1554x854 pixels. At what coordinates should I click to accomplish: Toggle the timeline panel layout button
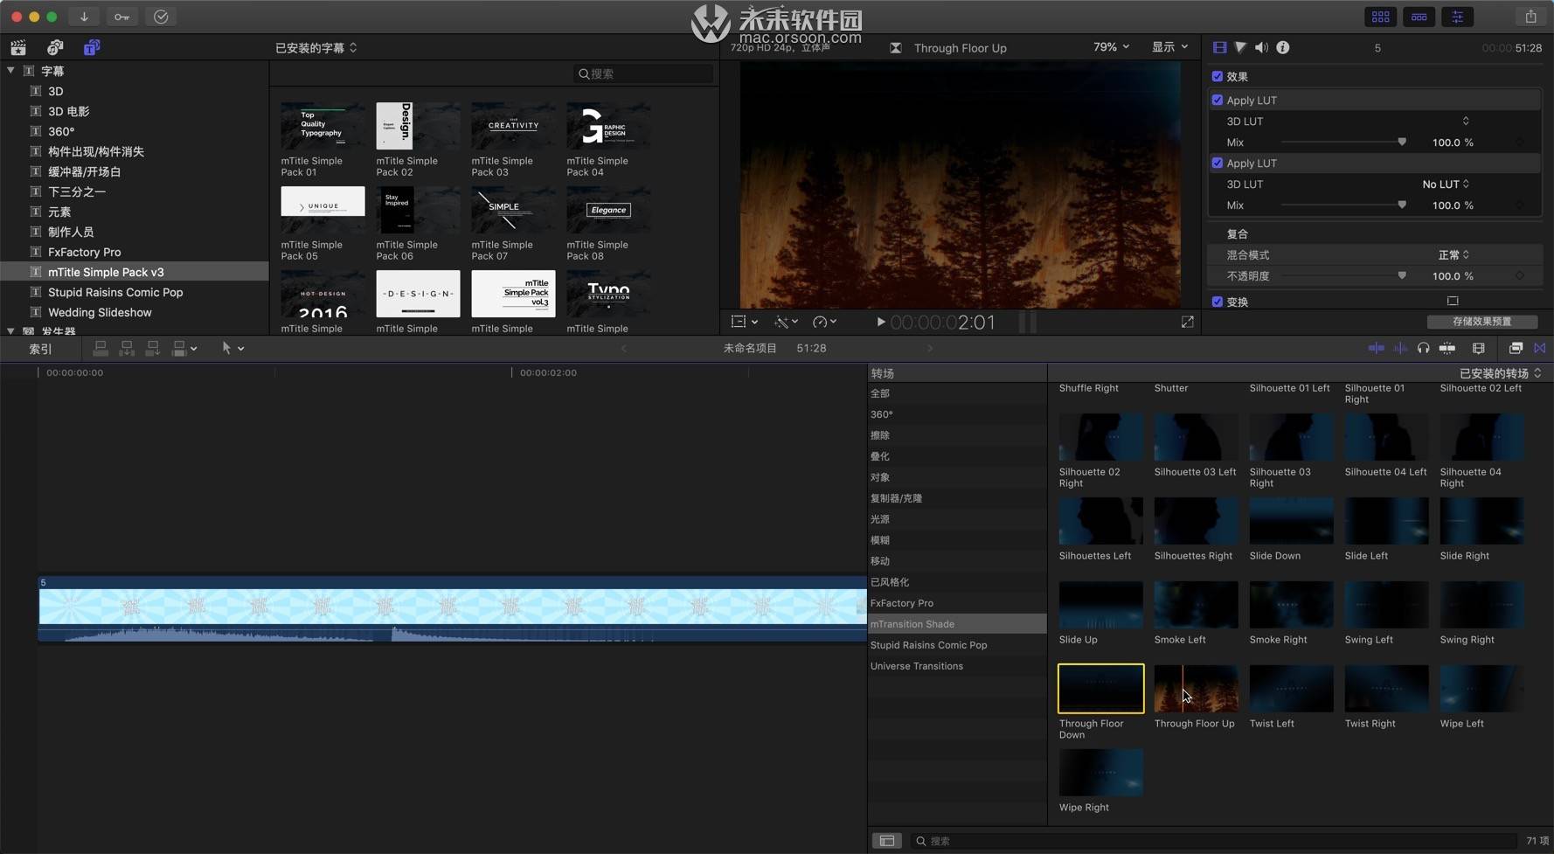[x=1419, y=17]
